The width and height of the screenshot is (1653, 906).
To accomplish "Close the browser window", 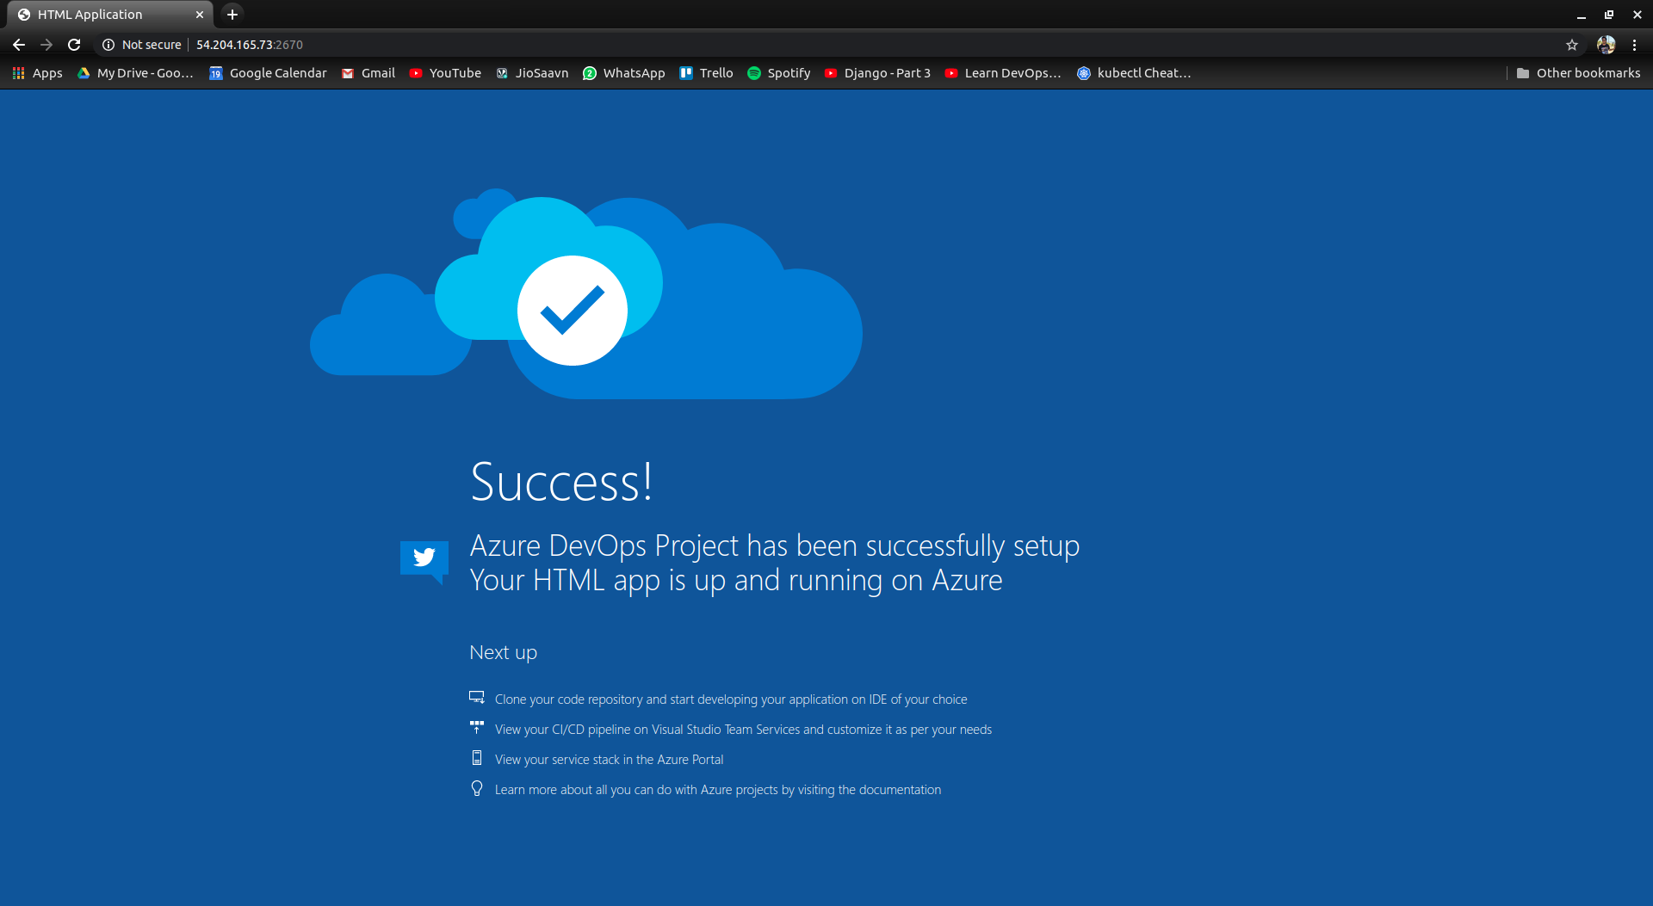I will (x=1637, y=15).
